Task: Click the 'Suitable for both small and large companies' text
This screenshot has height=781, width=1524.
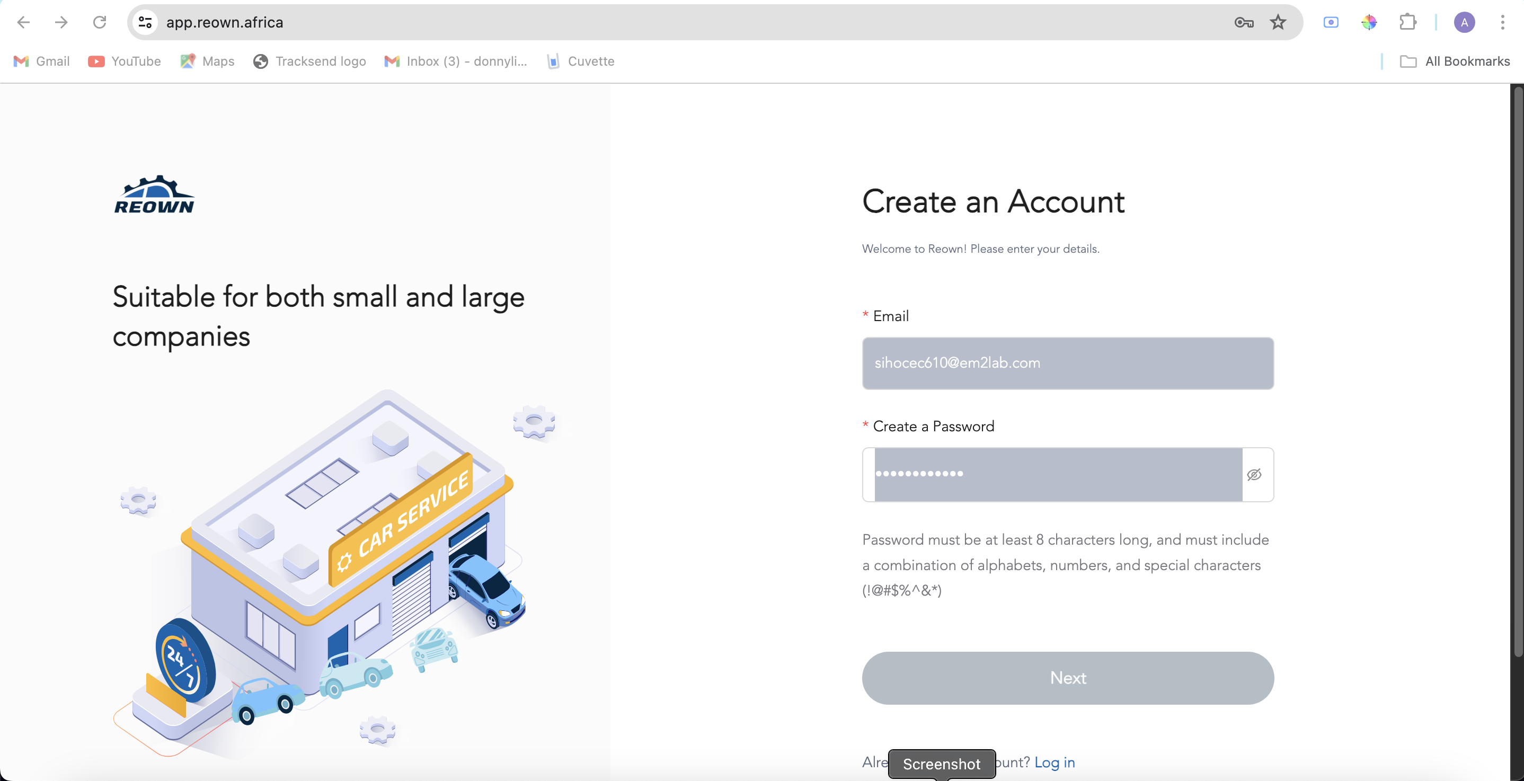Action: click(x=318, y=316)
